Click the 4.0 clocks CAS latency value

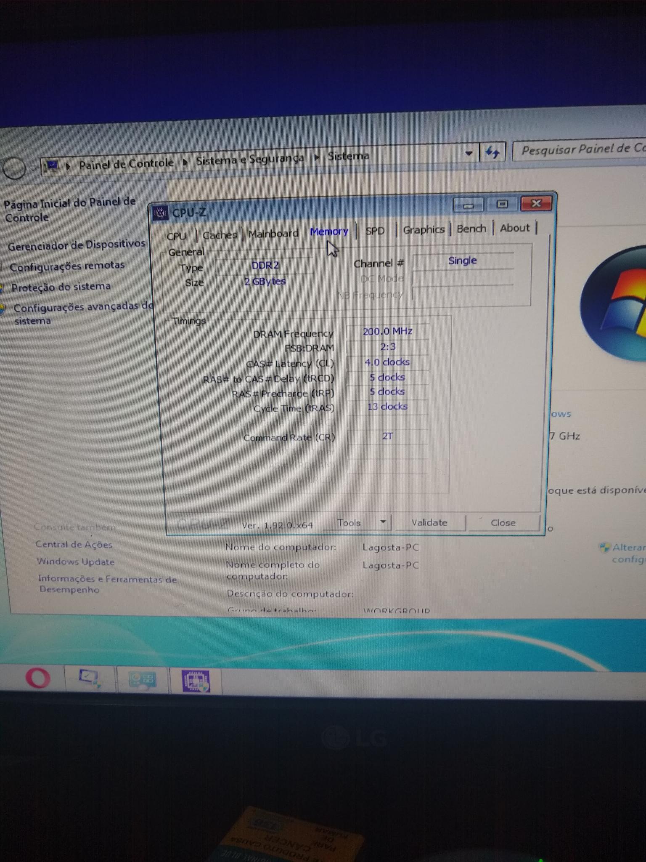point(387,362)
